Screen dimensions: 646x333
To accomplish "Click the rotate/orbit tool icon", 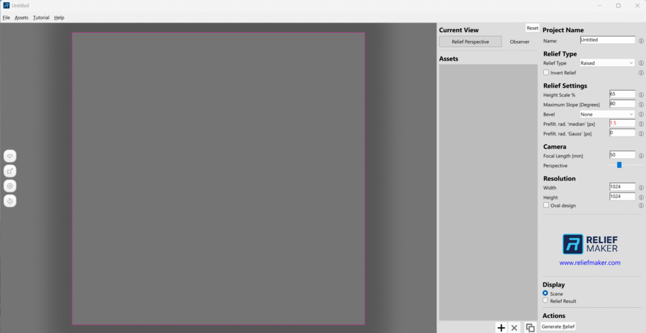I will point(10,155).
